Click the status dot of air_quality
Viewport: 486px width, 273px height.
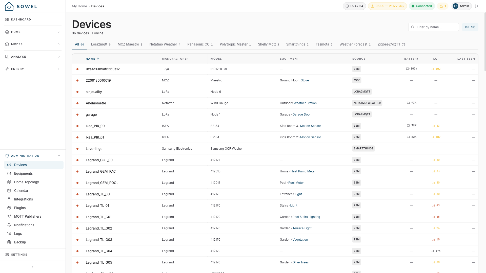(x=77, y=92)
